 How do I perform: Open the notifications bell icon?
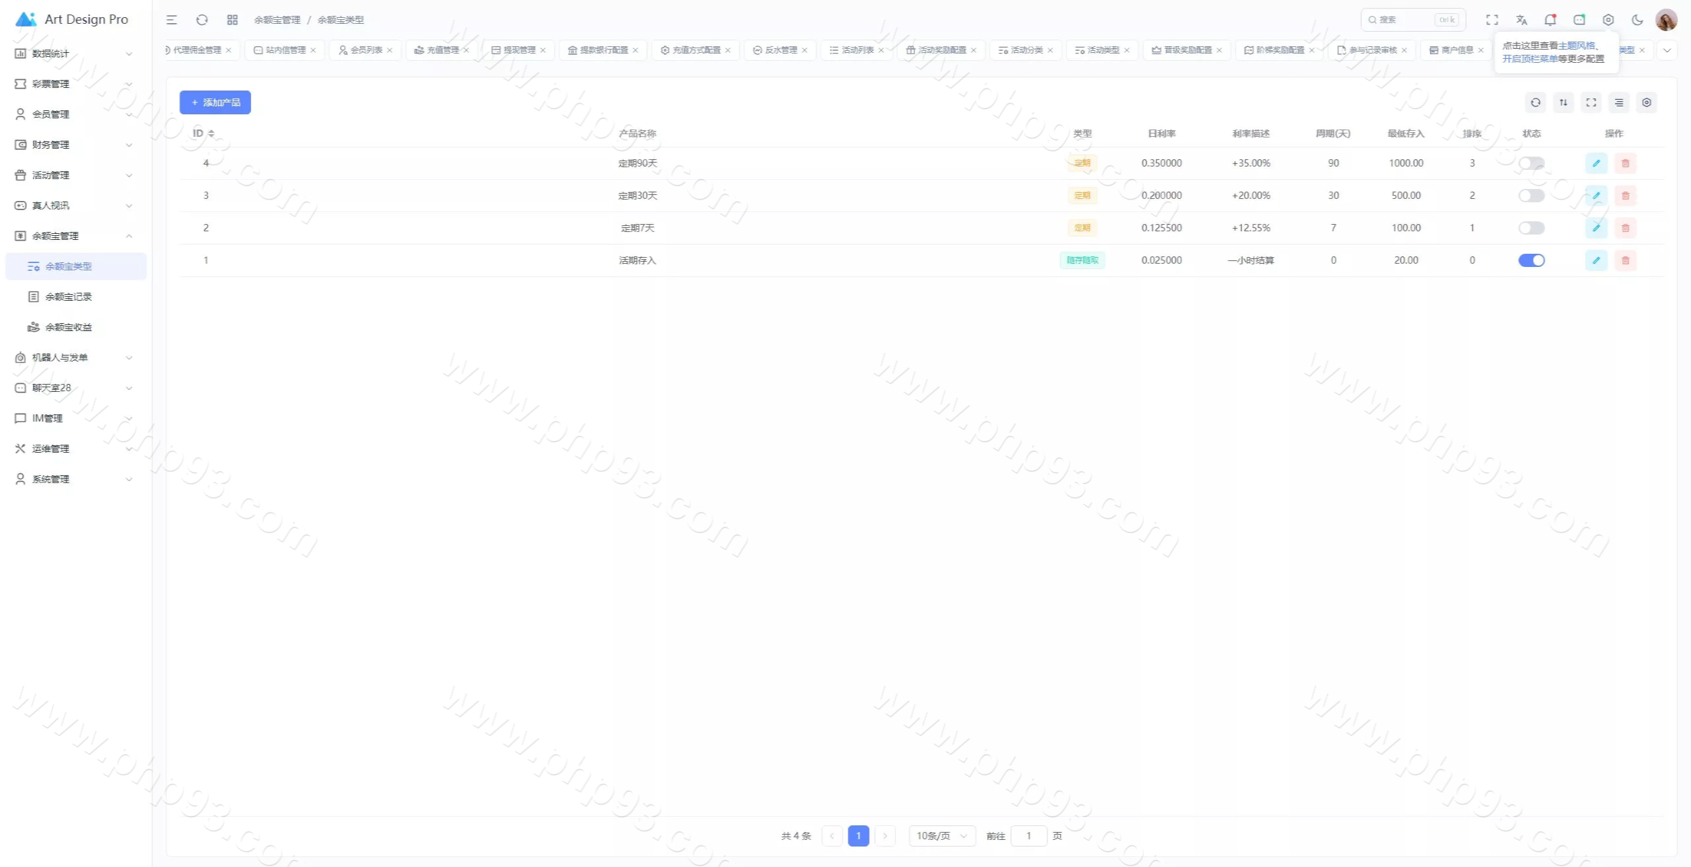[1550, 20]
